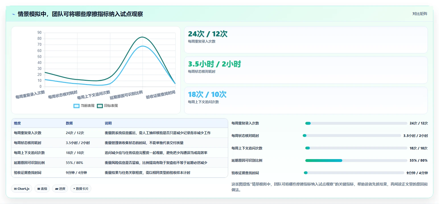
Task: Click the 验收证据查找时间 progress bar
Action: pos(354,173)
